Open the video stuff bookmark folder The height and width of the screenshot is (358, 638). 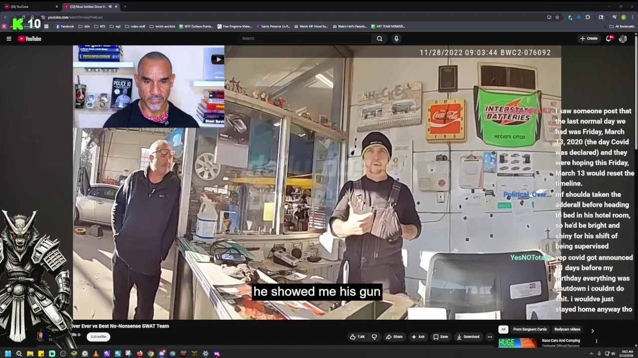[135, 26]
